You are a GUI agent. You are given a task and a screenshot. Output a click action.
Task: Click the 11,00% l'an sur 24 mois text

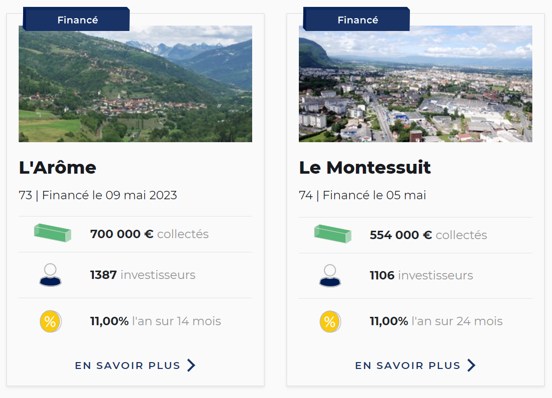coord(436,321)
